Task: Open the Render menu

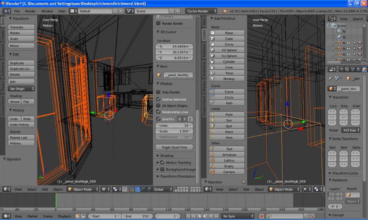Action: (x=31, y=11)
